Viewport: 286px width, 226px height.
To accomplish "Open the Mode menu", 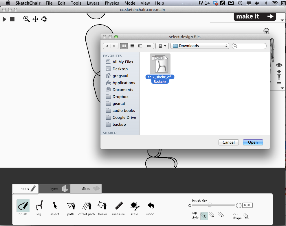I will (130, 3).
